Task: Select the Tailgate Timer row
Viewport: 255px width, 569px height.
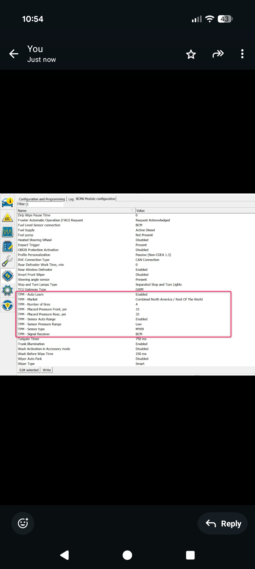Action: [x=136, y=339]
